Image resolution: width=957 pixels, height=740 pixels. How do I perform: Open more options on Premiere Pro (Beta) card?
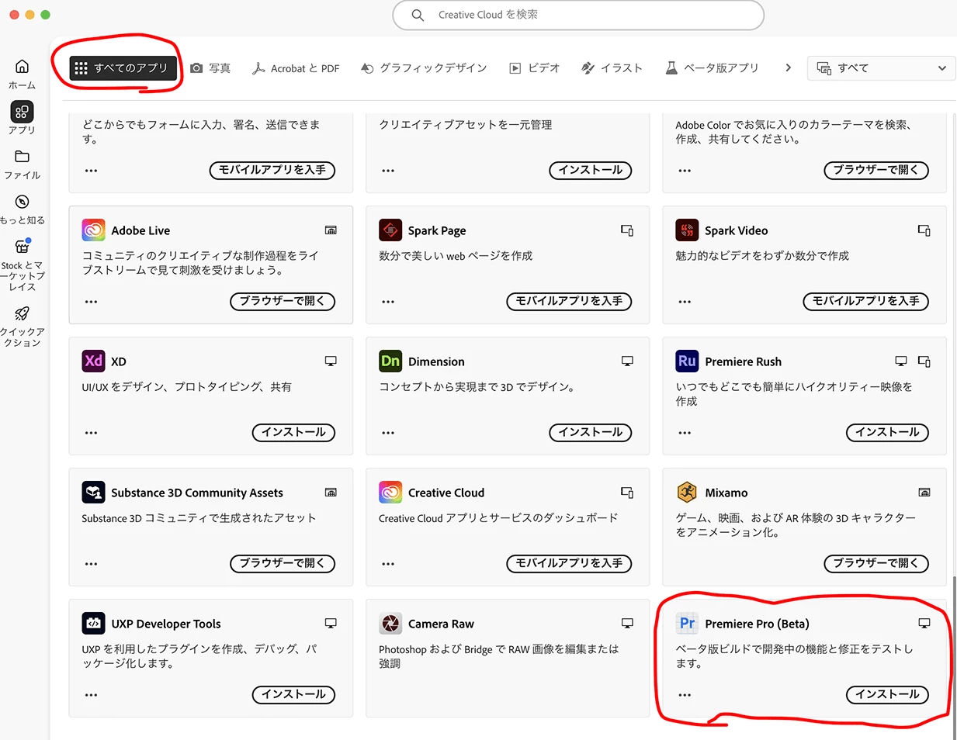tap(685, 695)
